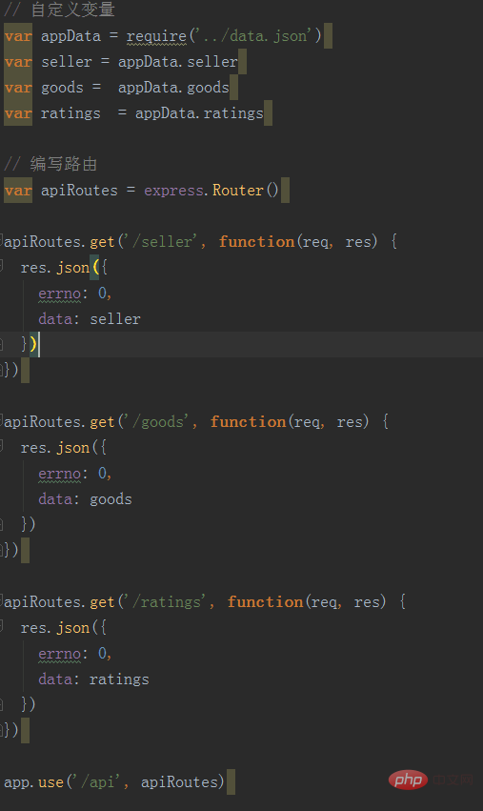Click the underlined require call

tap(156, 36)
